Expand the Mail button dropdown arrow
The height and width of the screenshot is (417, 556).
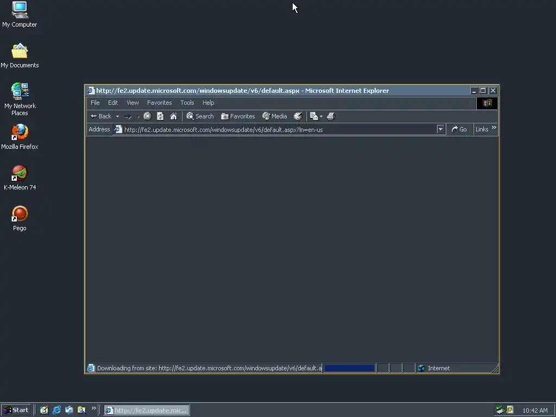click(321, 116)
